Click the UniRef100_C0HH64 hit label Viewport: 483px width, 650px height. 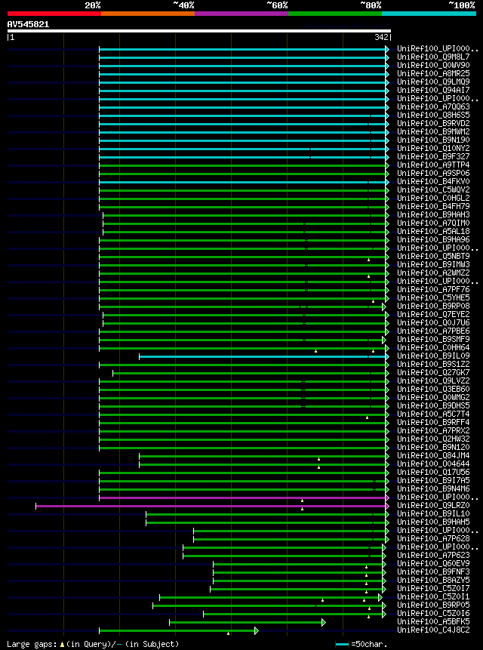[433, 347]
